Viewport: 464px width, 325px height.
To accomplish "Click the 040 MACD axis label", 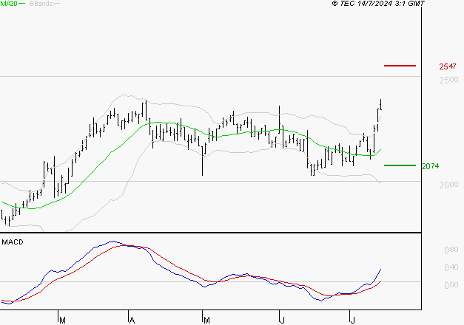I will click(x=451, y=267).
